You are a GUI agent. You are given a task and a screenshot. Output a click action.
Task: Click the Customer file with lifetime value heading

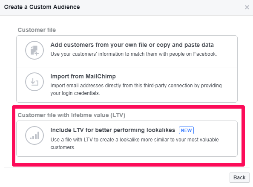click(x=72, y=115)
